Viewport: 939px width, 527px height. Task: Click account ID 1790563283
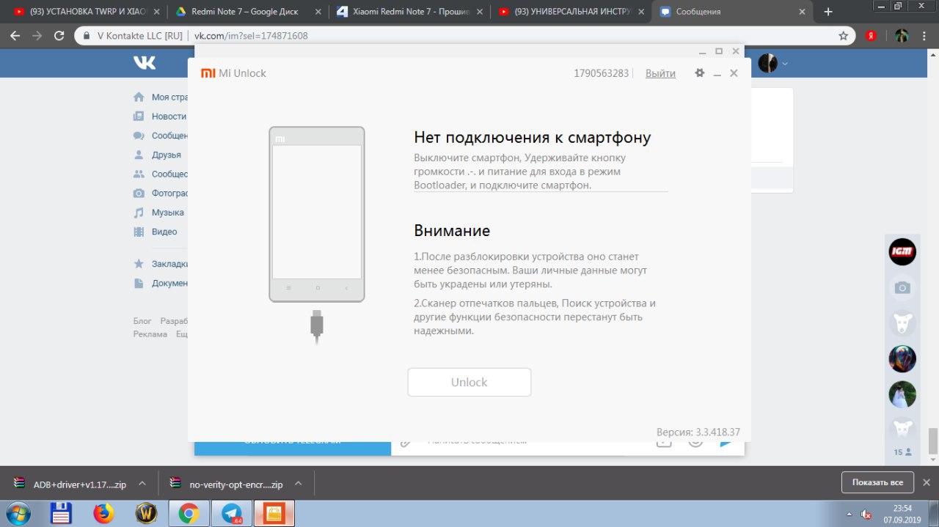(602, 73)
